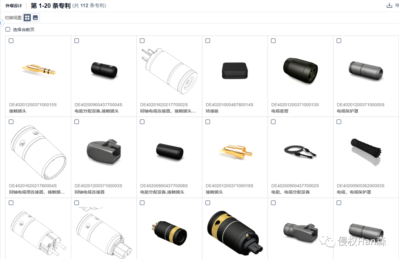
Task: Open patent number DE4020162021770002S
Action: coord(164,105)
